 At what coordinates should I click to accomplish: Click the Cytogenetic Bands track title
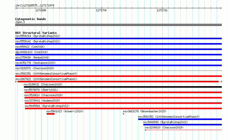tap(31, 19)
